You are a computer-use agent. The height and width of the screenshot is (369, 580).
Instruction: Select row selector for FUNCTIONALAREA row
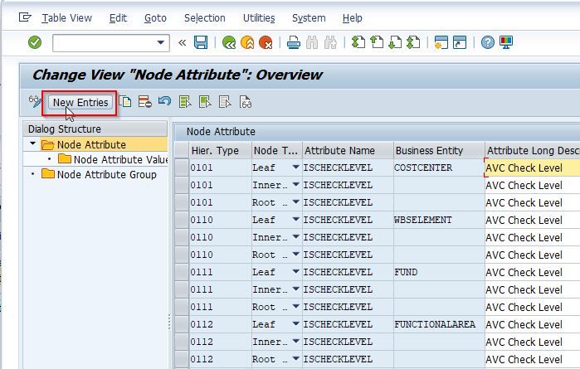click(182, 324)
